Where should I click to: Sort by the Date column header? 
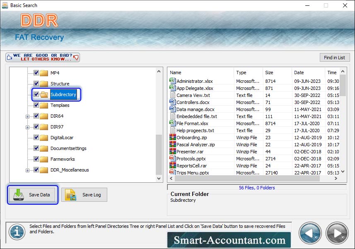click(x=308, y=73)
